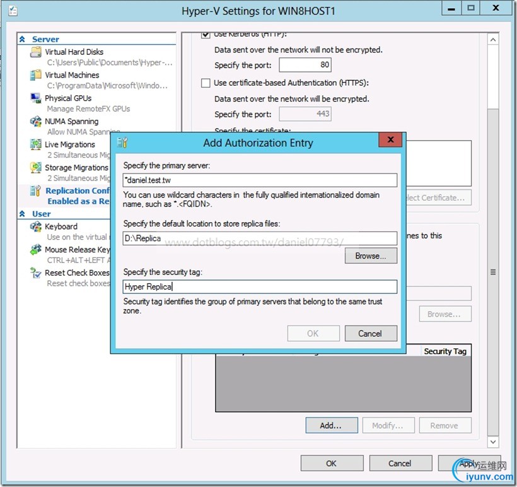The width and height of the screenshot is (517, 487).
Task: Uncheck the Use Kerberos (HTTP) checkbox
Action: tap(206, 34)
